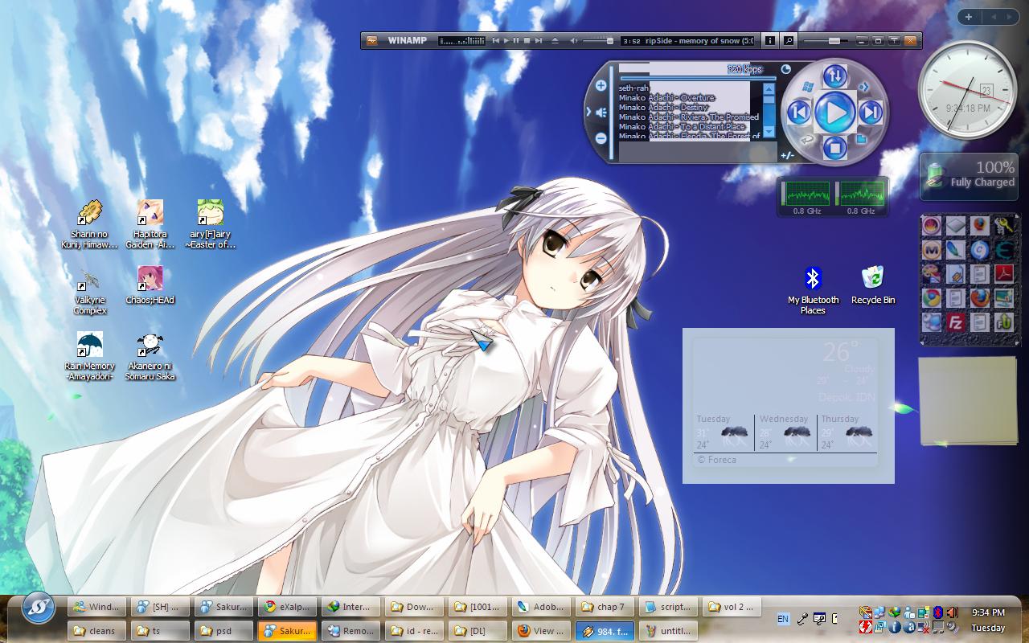
Task: Click the sticky notes gadget
Action: click(x=968, y=401)
